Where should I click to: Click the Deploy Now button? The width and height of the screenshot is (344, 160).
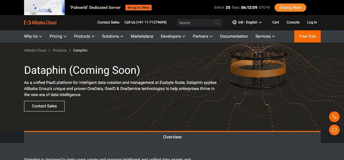point(290,7)
